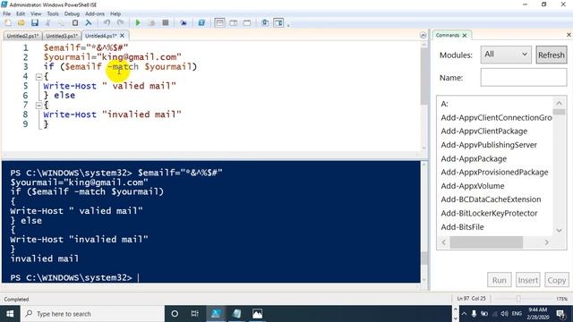Run selection toolbar icon
This screenshot has height=322, width=573.
click(x=151, y=22)
